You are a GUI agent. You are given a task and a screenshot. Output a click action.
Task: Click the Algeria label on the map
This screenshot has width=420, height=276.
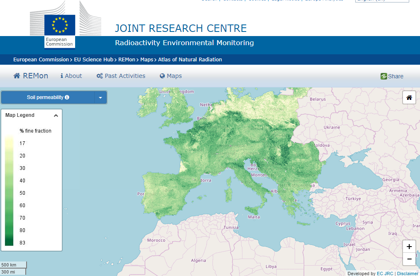tap(198, 261)
